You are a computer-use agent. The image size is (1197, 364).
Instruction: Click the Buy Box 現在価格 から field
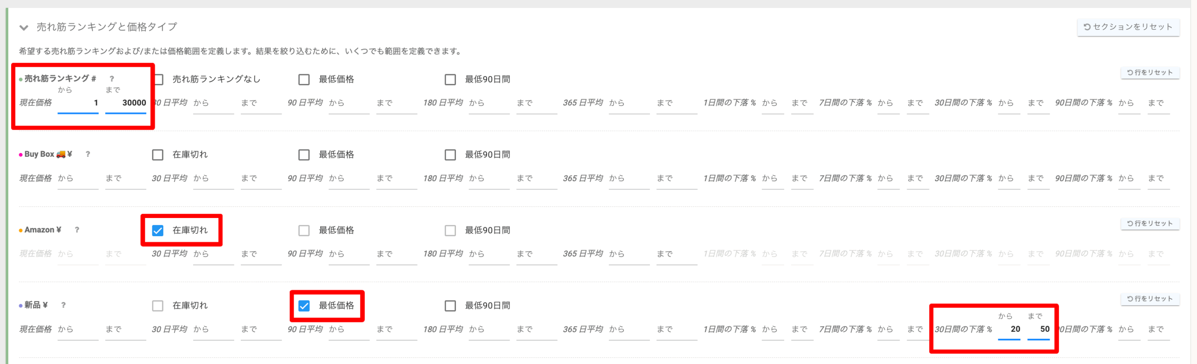78,179
